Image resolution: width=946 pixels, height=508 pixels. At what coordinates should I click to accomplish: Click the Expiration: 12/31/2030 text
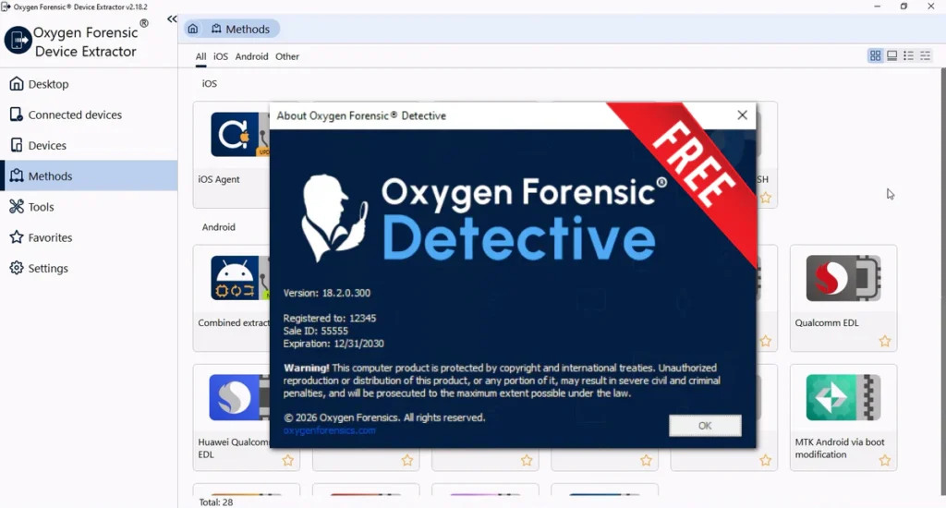(x=334, y=344)
